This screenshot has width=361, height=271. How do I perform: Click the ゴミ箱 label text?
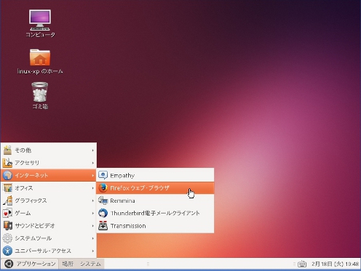(x=40, y=106)
